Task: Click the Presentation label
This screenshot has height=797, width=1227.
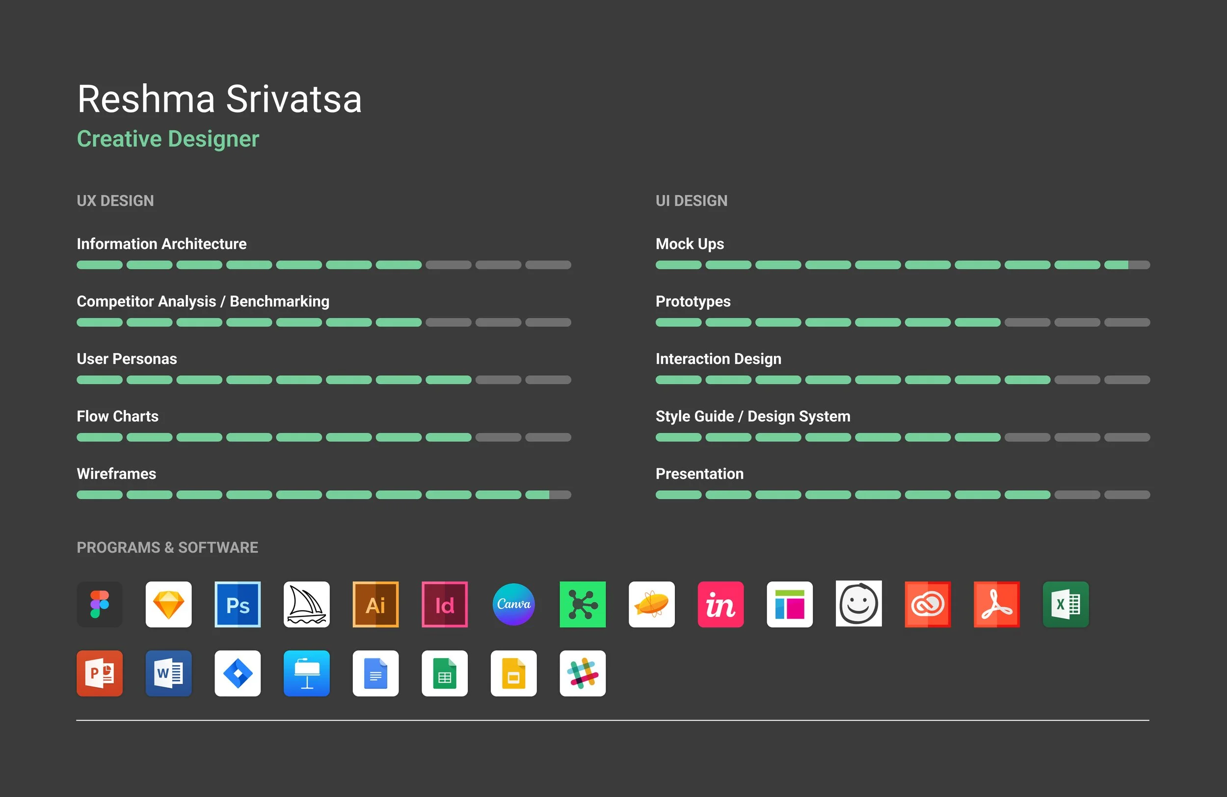Action: (x=699, y=474)
